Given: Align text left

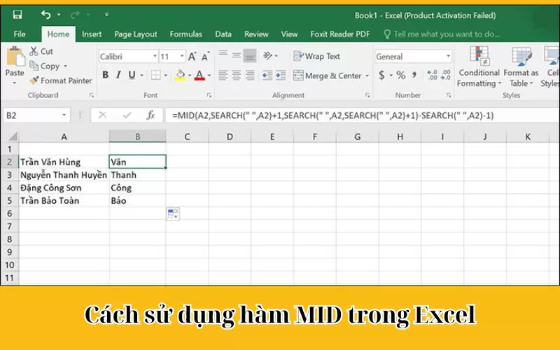Looking at the screenshot, I should (x=223, y=76).
